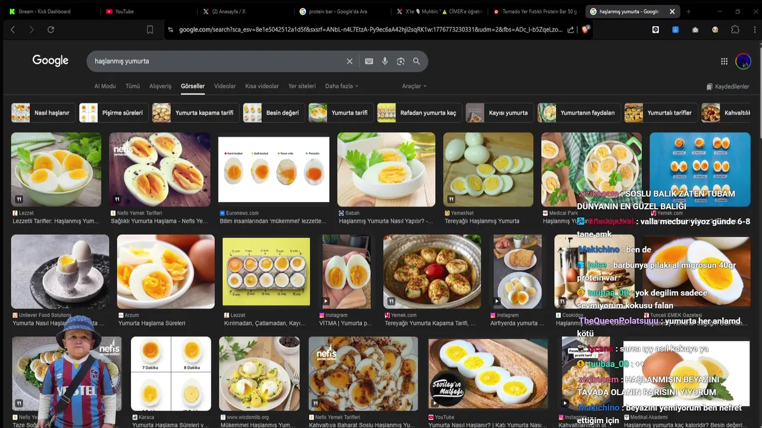Click the Yumurtalı tarifler chip
The width and height of the screenshot is (762, 428).
point(661,113)
